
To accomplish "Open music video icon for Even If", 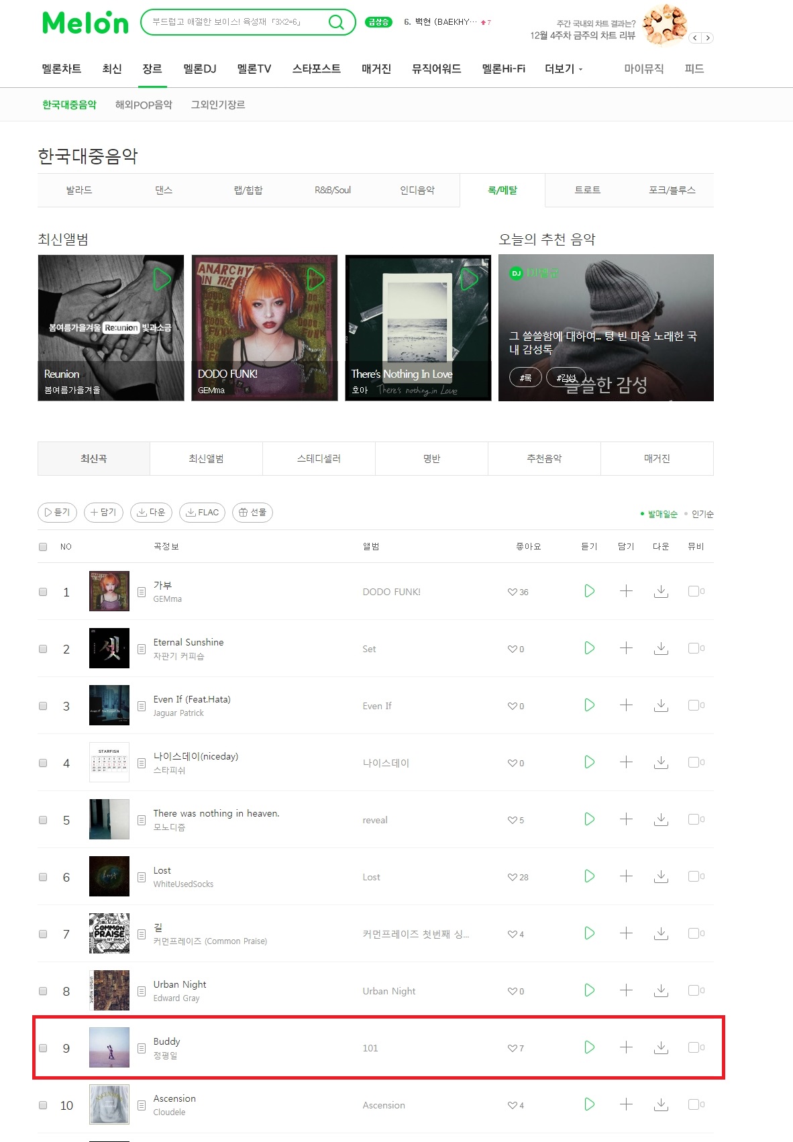I will (694, 705).
